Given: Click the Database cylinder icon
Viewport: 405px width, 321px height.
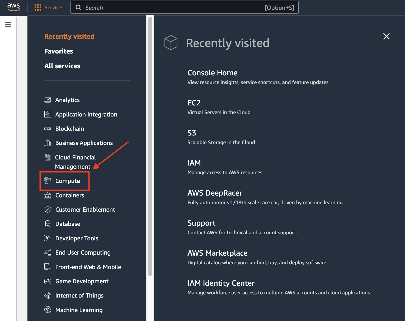Looking at the screenshot, I should coord(48,224).
